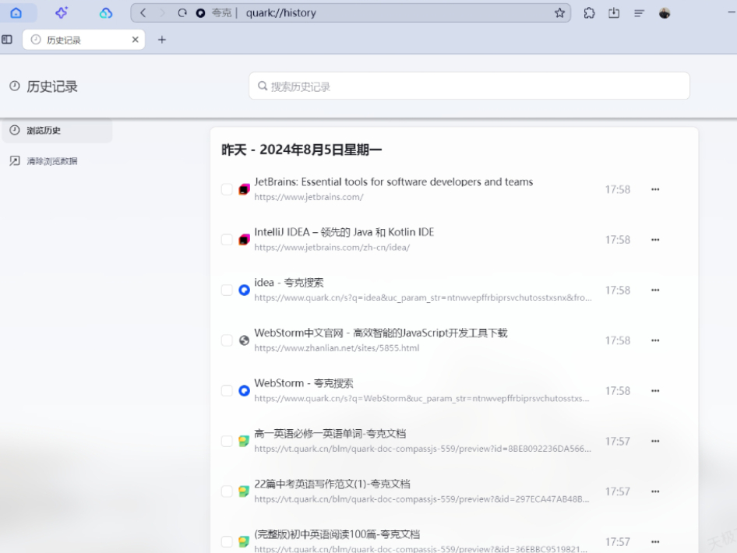
Task: Open the extensions puzzle icon
Action: coord(589,13)
